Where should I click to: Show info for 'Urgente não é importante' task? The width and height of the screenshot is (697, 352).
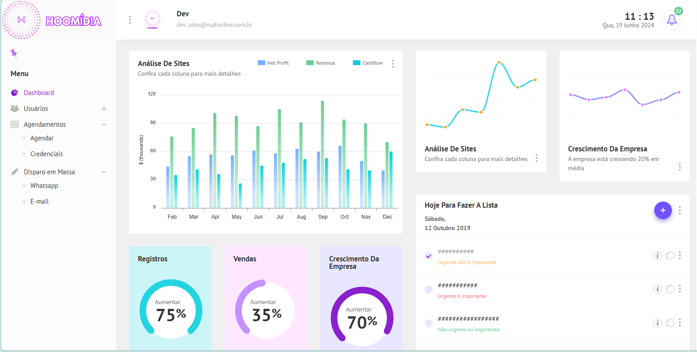click(x=657, y=256)
